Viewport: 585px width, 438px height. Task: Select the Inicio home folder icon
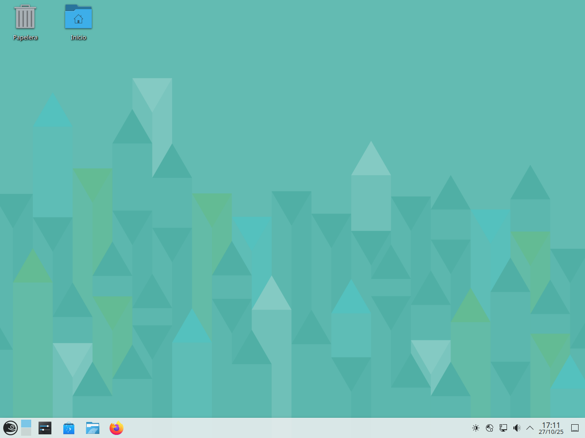pos(78,17)
